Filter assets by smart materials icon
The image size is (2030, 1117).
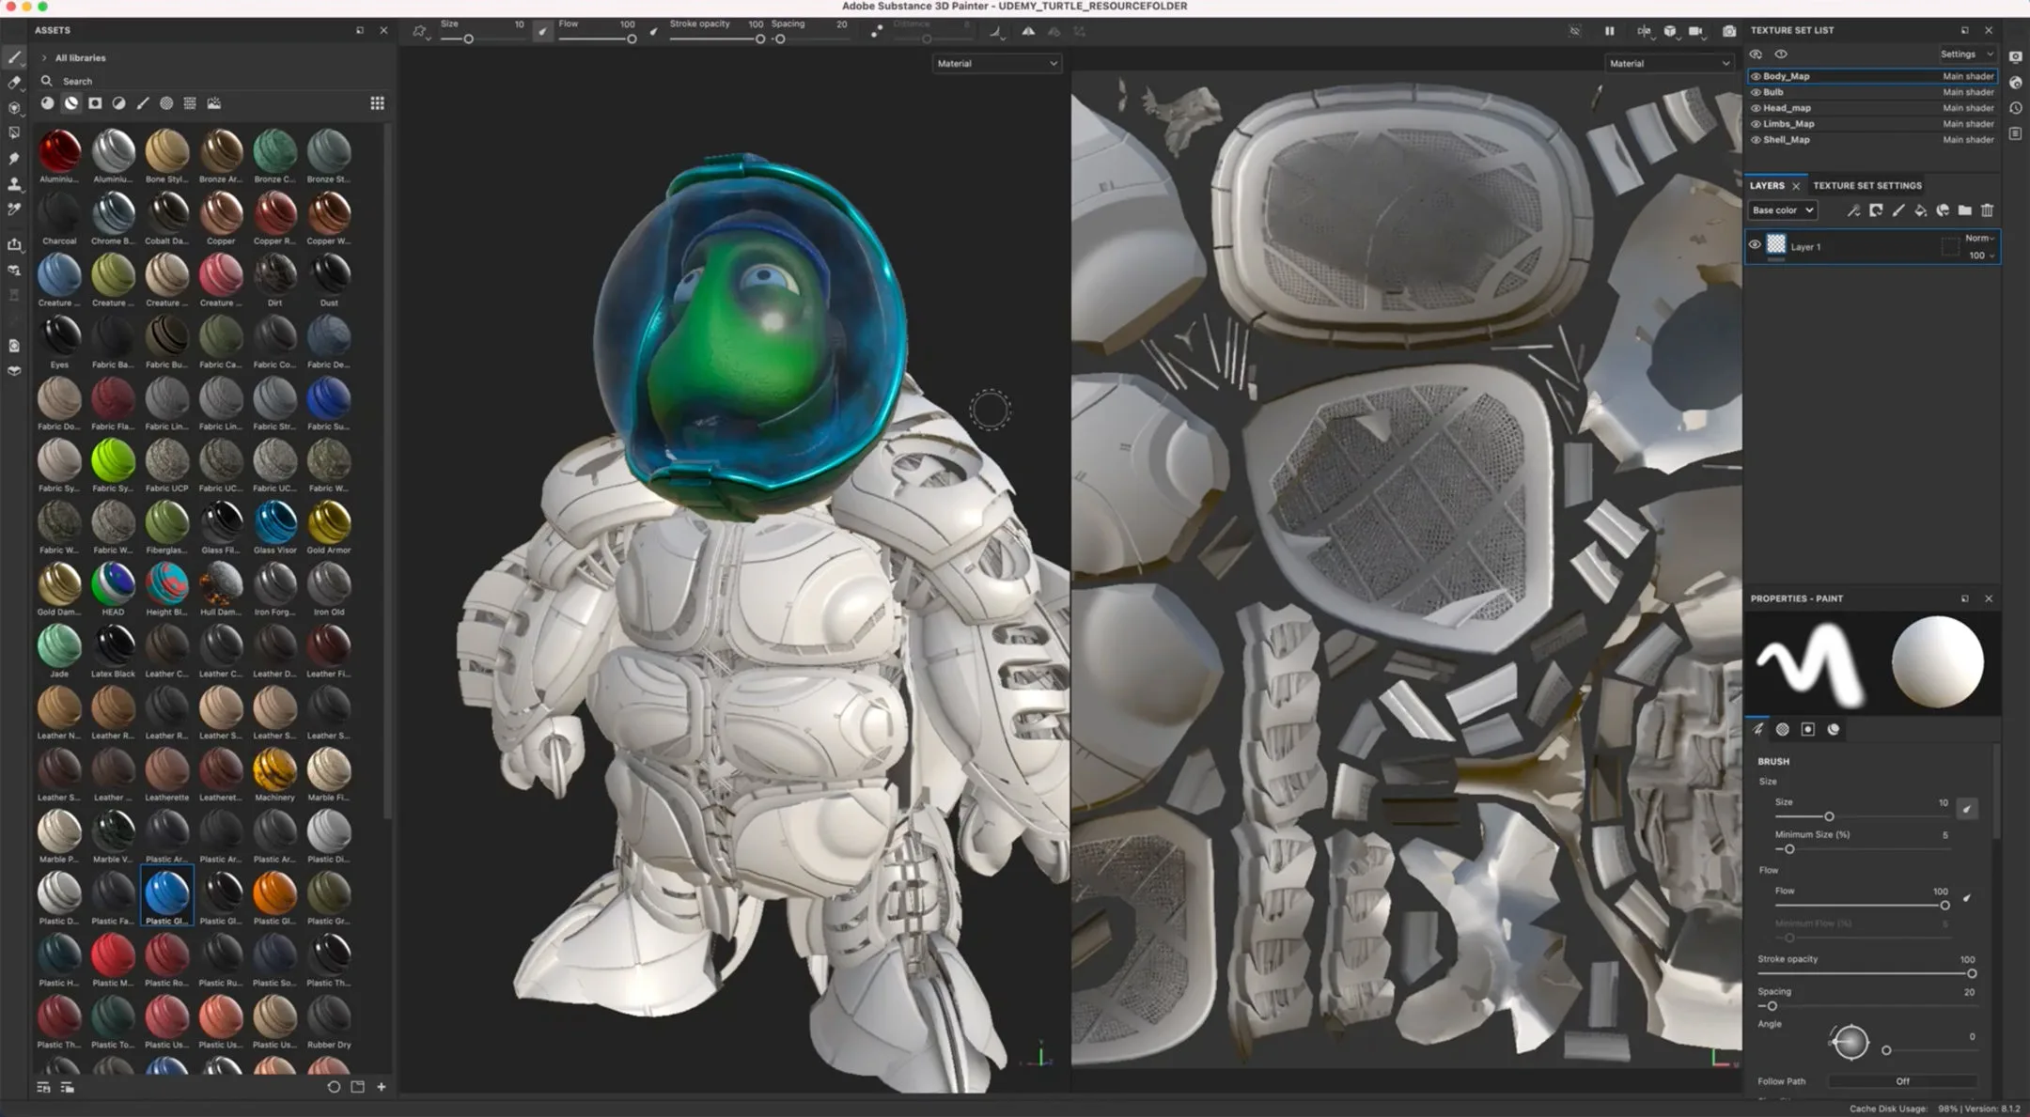pyautogui.click(x=71, y=103)
